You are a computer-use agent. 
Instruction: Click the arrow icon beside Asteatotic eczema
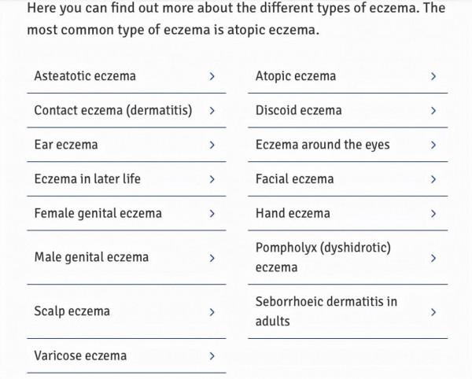212,77
